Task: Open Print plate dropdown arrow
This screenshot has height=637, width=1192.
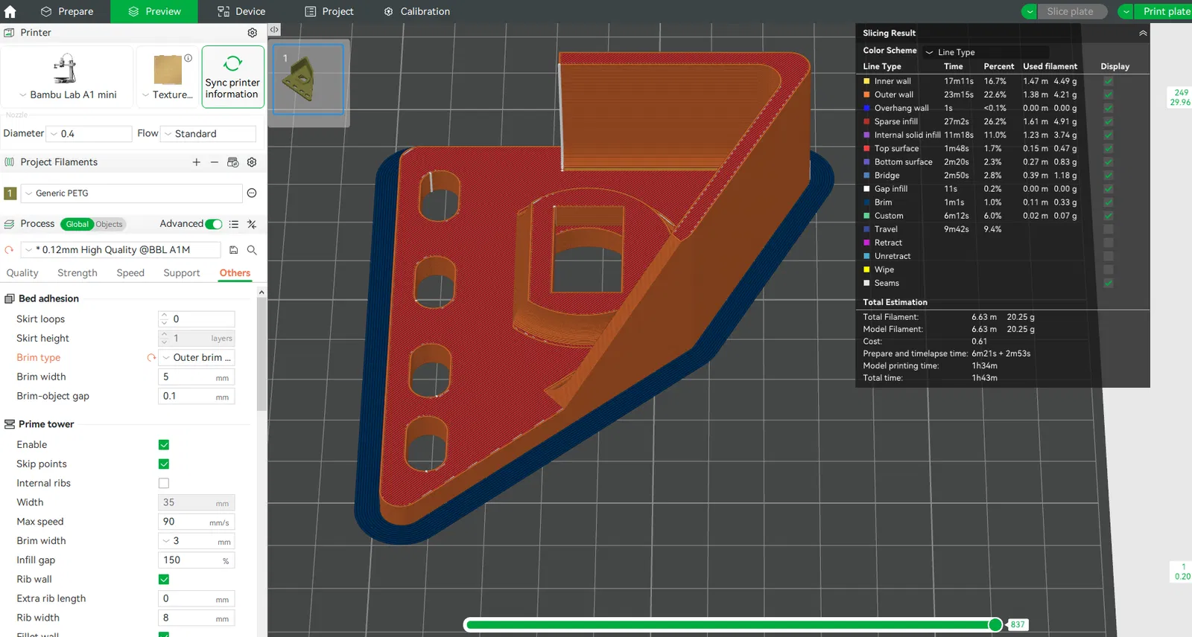Action: [x=1126, y=11]
